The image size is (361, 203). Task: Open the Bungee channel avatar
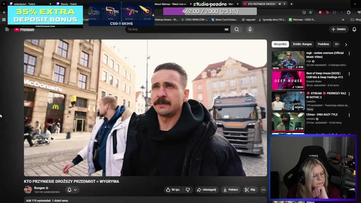coord(28,190)
